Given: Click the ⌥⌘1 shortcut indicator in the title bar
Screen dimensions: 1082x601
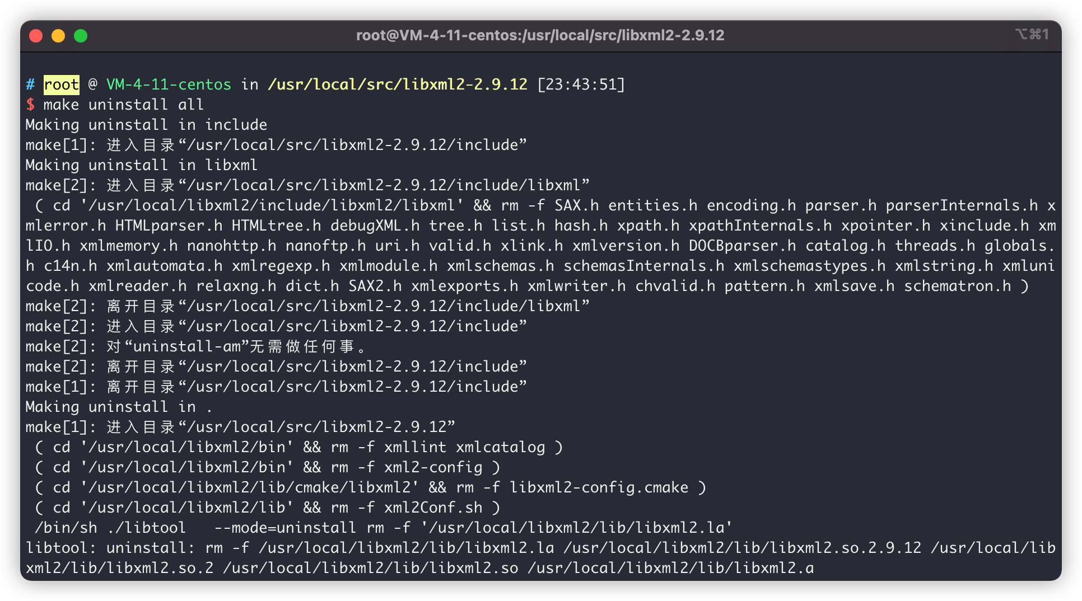Looking at the screenshot, I should click(1032, 34).
